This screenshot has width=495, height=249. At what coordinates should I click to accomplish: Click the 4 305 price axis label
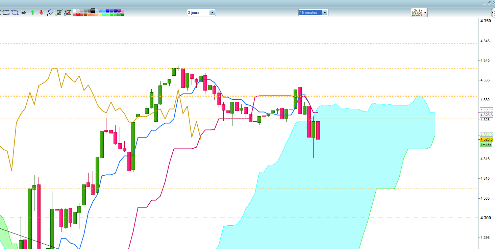click(x=486, y=198)
